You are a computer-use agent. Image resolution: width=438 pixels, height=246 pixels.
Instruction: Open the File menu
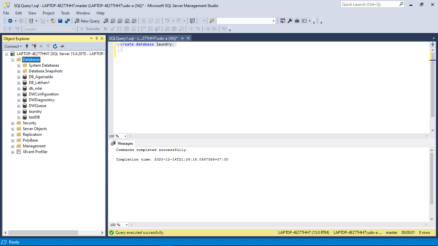pyautogui.click(x=6, y=13)
